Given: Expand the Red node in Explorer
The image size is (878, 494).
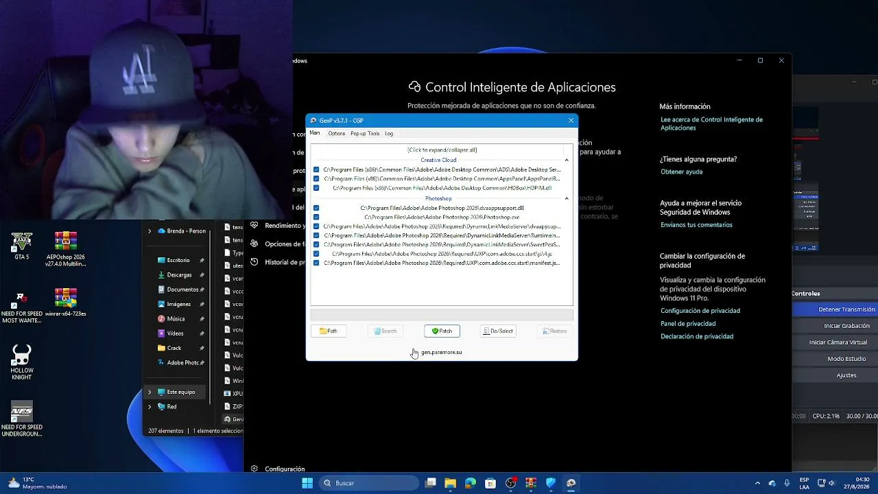Looking at the screenshot, I should coord(150,406).
